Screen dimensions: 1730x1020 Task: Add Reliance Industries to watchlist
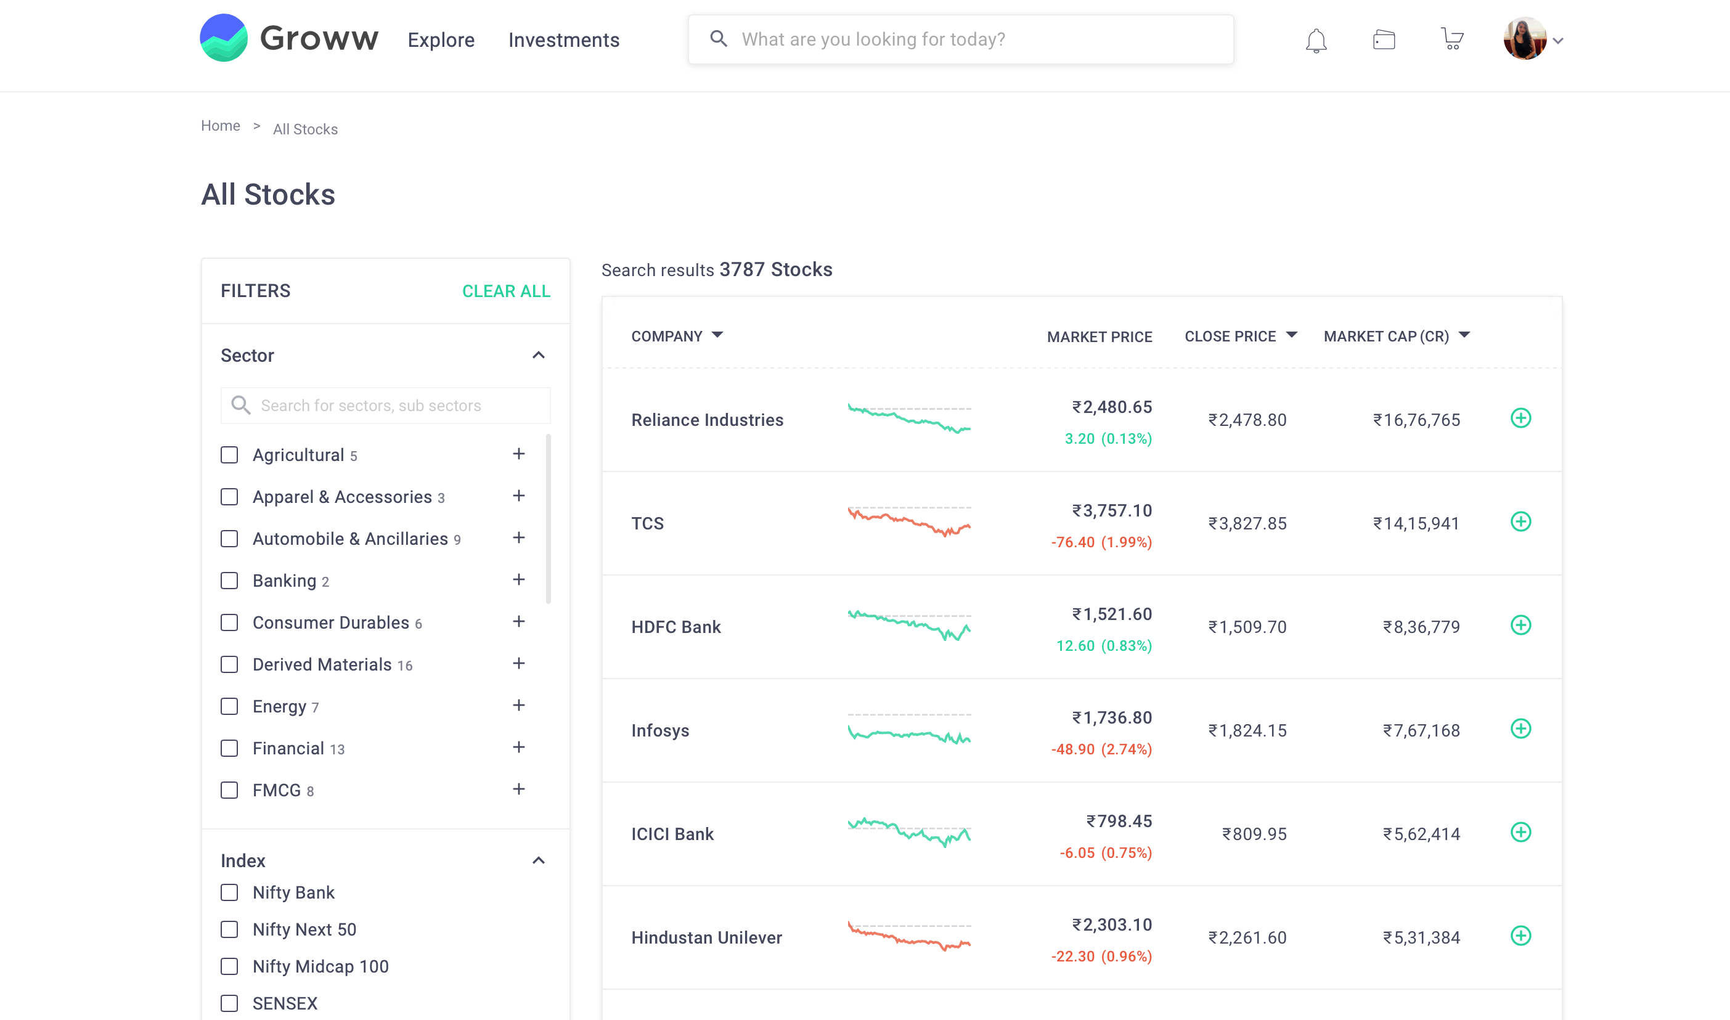1520,418
